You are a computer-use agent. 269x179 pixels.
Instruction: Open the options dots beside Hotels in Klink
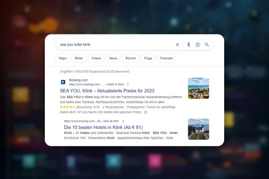tap(128, 85)
